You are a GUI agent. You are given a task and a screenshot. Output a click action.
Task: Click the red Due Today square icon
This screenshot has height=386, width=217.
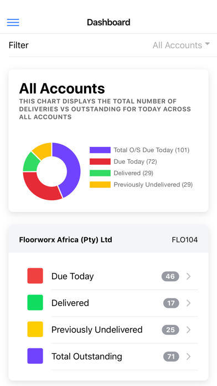pyautogui.click(x=35, y=276)
